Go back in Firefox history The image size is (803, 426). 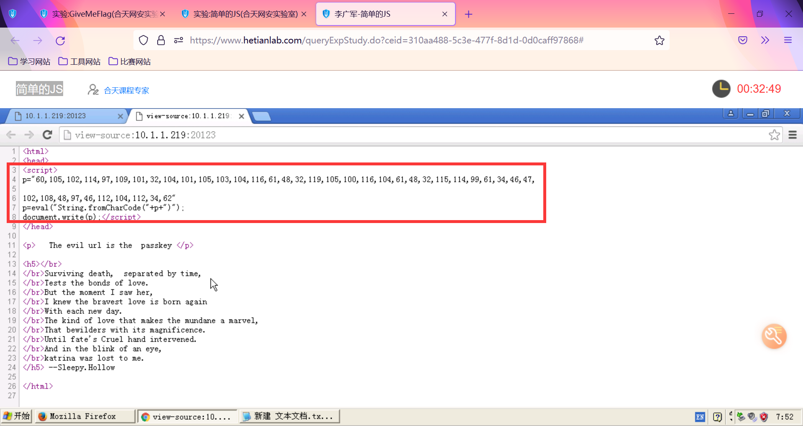coord(15,41)
